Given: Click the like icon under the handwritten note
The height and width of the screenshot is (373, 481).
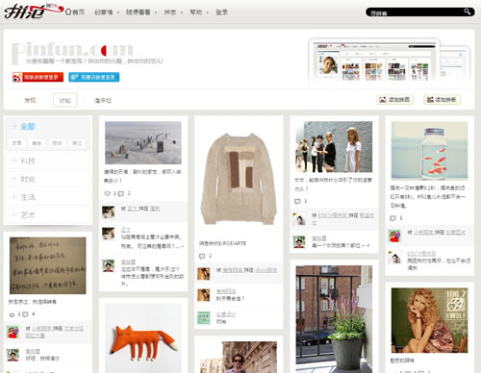Looking at the screenshot, I should [x=12, y=314].
